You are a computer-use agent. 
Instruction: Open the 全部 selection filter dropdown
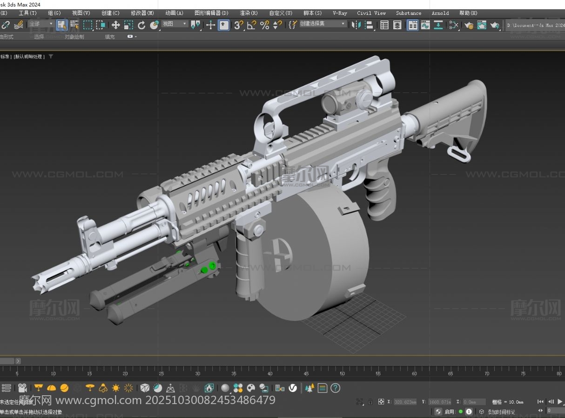tap(41, 24)
